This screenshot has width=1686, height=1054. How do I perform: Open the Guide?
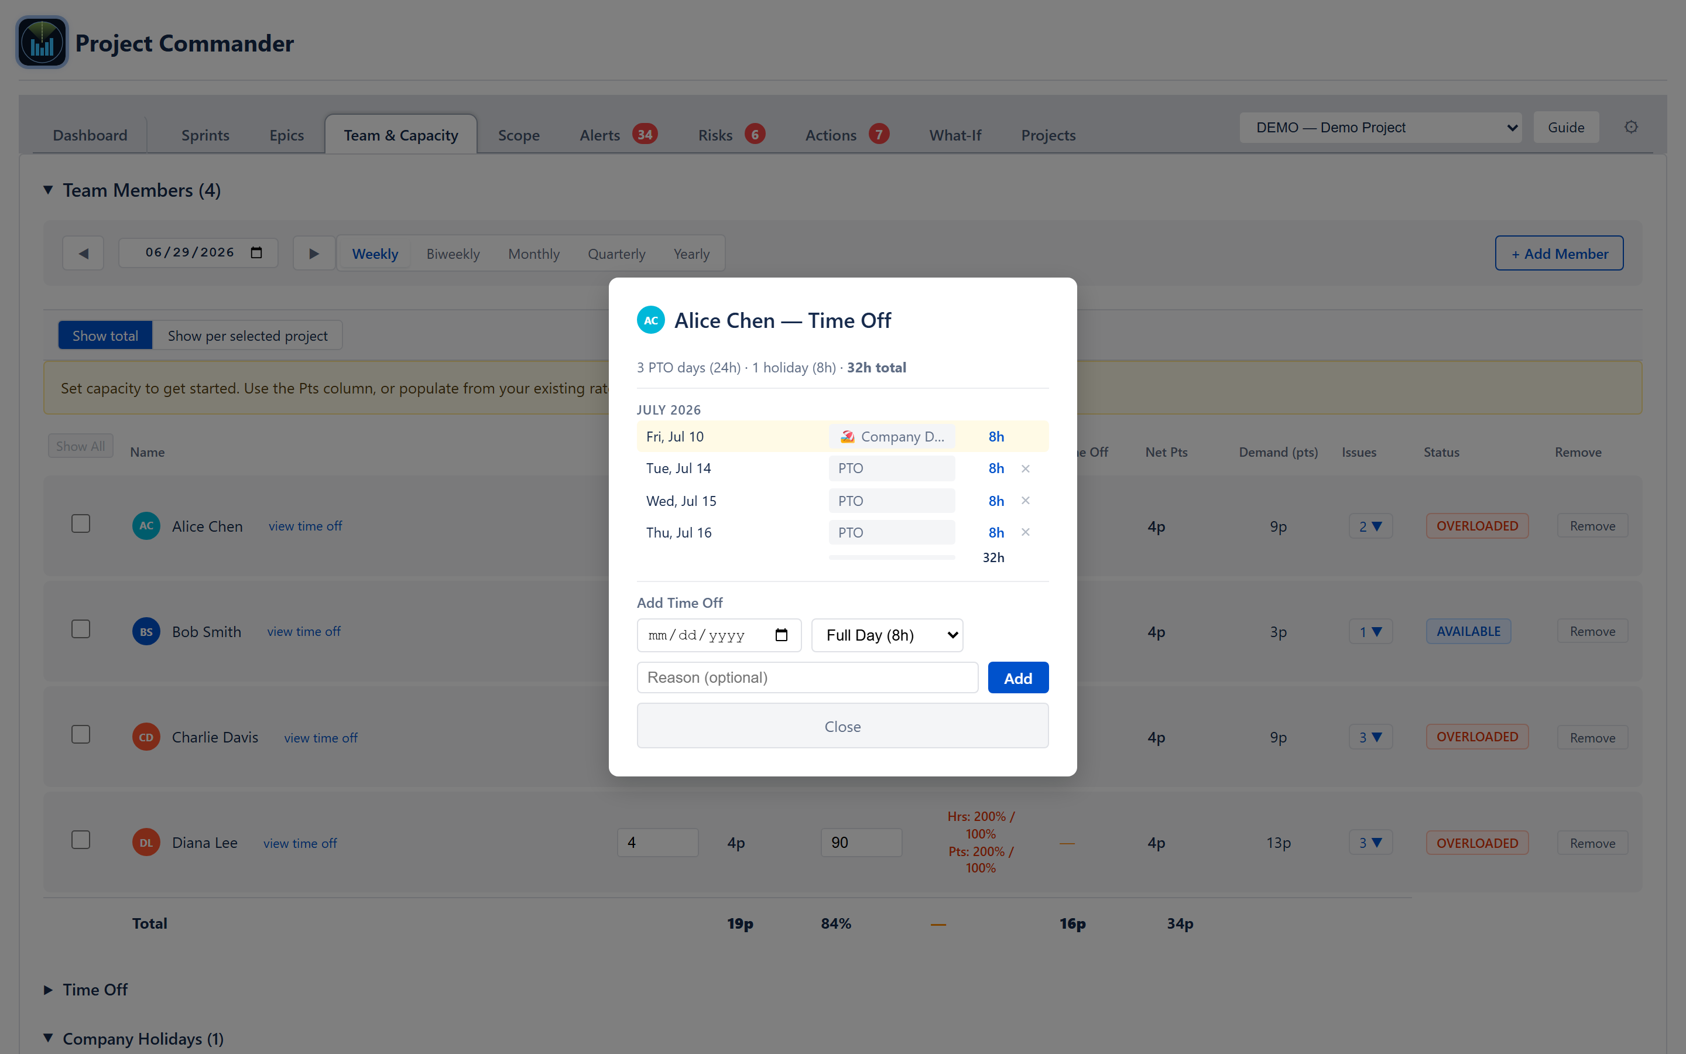click(1565, 128)
